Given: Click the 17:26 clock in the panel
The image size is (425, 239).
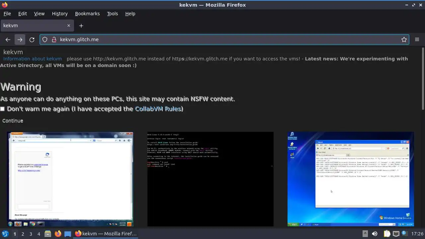Looking at the screenshot, I should pyautogui.click(x=417, y=234).
